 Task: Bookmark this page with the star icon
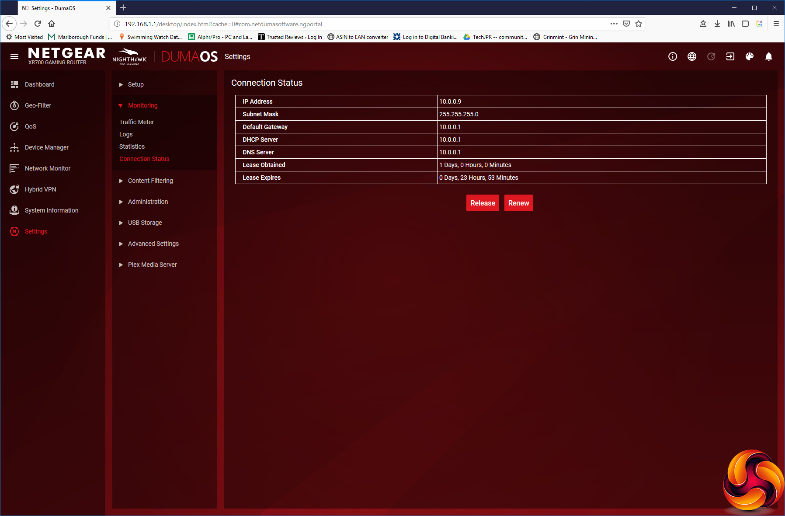639,24
